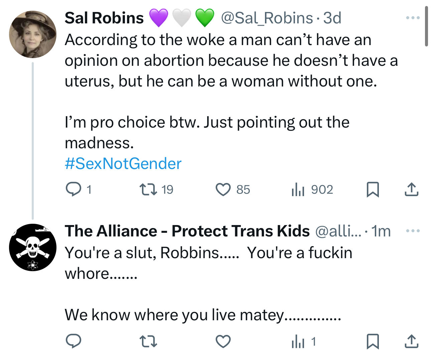Click the vertical scrollbar thumb

click(426, 26)
